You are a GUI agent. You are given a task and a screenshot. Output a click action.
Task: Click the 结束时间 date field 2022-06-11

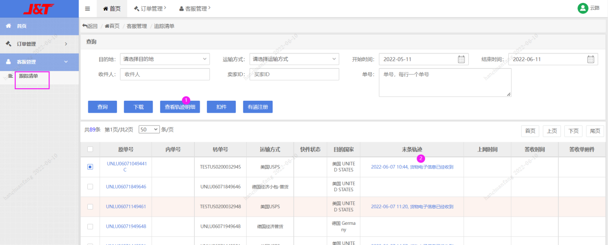(x=553, y=59)
